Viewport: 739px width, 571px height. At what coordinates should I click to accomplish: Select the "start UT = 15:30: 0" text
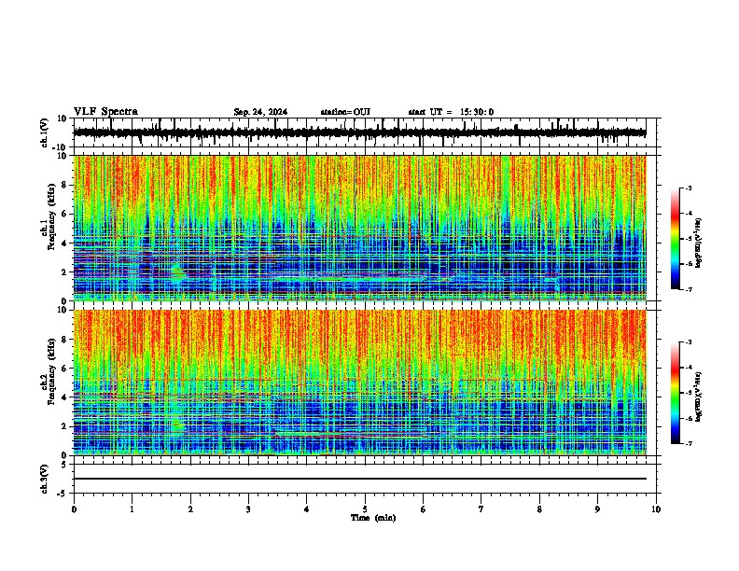tap(451, 112)
